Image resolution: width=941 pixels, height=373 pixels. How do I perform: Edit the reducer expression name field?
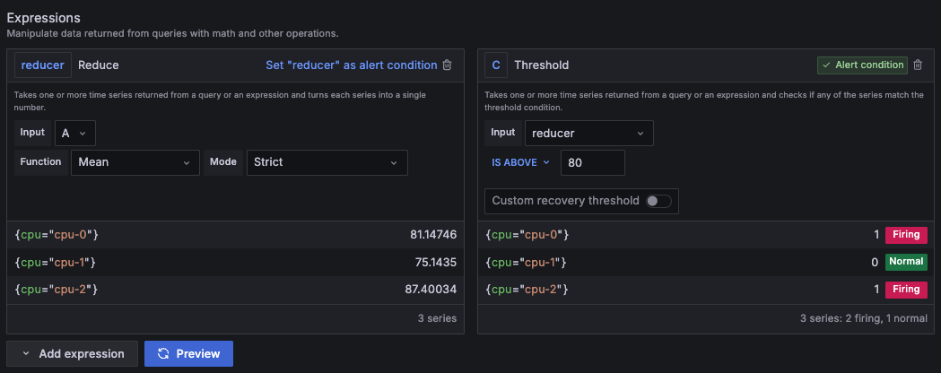(43, 65)
